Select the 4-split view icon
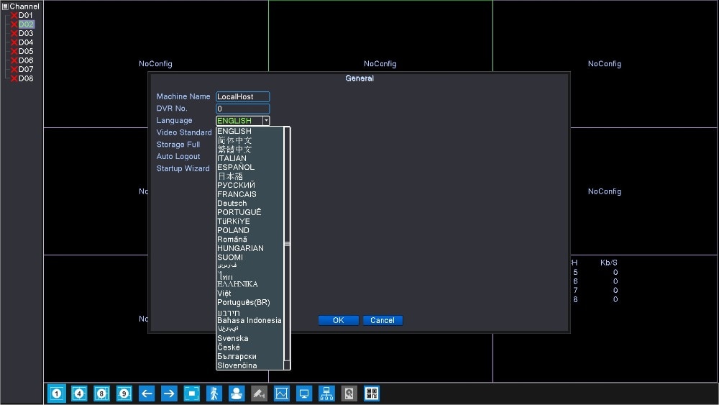The width and height of the screenshot is (719, 405). pyautogui.click(x=79, y=393)
